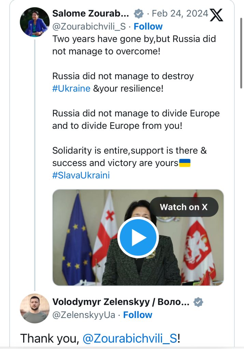
Task: Follow @ZelenskyyUa account
Action: [138, 315]
